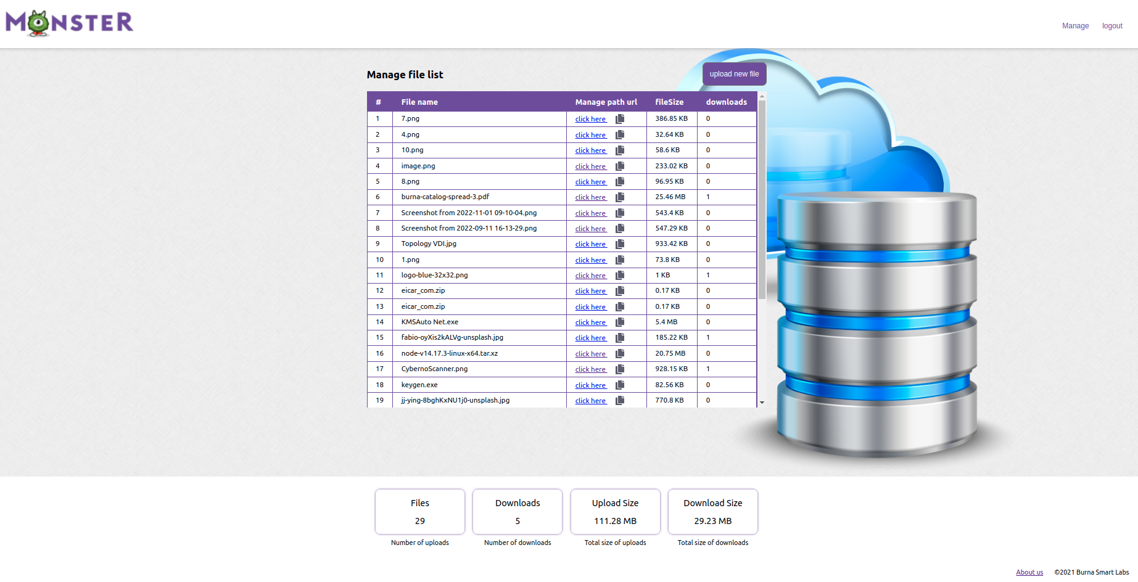Click the 'downloads' column header
1138x582 pixels.
[727, 102]
